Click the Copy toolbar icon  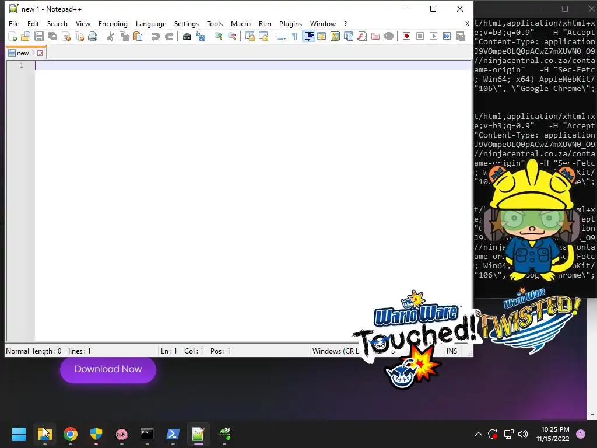coord(124,36)
